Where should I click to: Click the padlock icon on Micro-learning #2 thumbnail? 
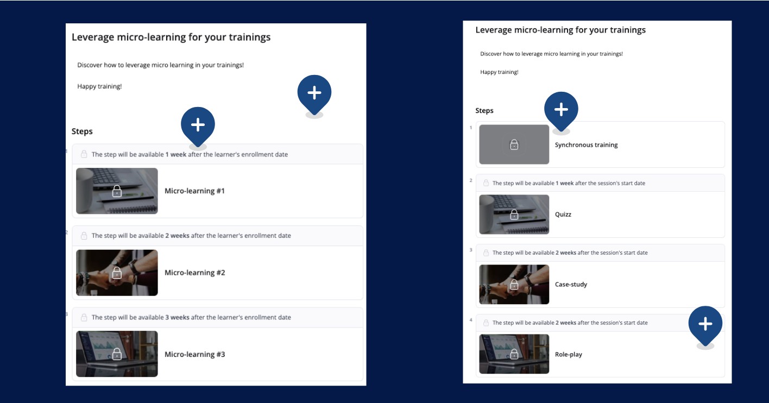click(117, 273)
